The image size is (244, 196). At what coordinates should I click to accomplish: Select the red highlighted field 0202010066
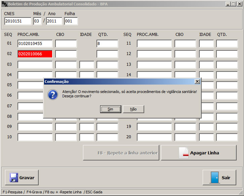[35, 54]
